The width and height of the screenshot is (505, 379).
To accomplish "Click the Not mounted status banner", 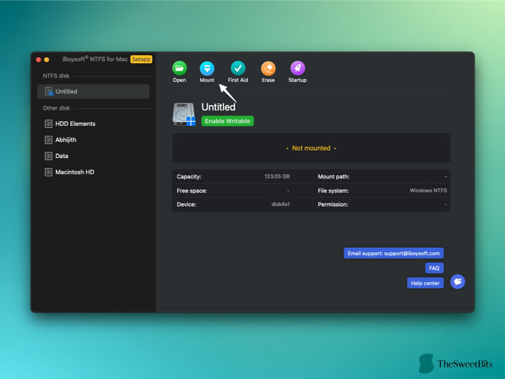I will [x=311, y=148].
